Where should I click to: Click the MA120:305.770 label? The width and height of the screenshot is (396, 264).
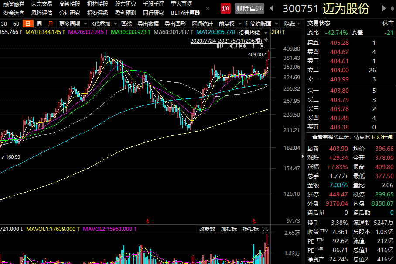pos(216,32)
